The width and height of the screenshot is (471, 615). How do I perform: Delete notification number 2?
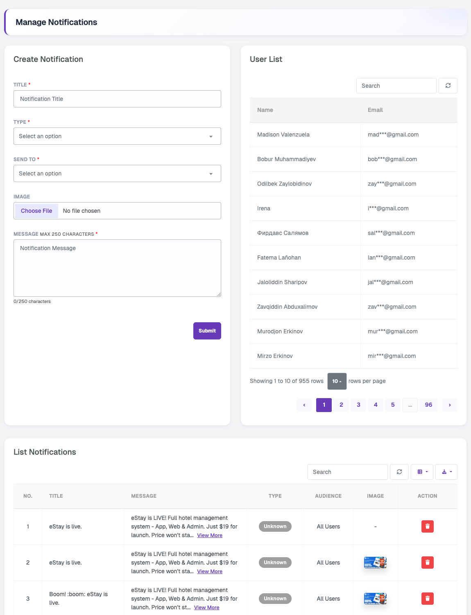tap(428, 563)
